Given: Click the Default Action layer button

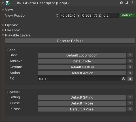Looking at the screenshot, I should pyautogui.click(x=82, y=73).
